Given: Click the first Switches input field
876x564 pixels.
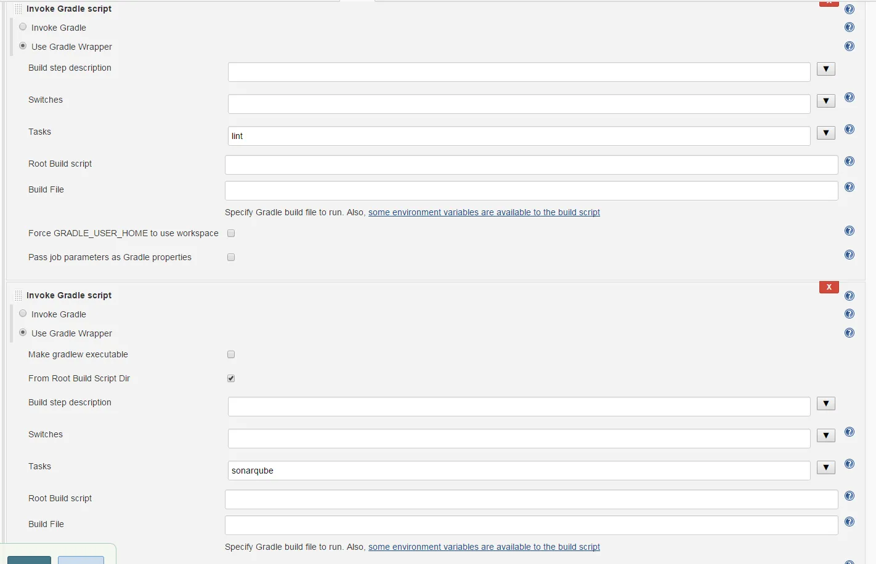Looking at the screenshot, I should point(519,104).
